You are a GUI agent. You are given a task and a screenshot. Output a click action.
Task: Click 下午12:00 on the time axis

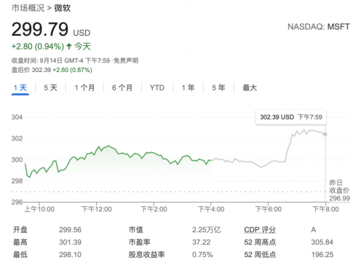tap(97, 209)
